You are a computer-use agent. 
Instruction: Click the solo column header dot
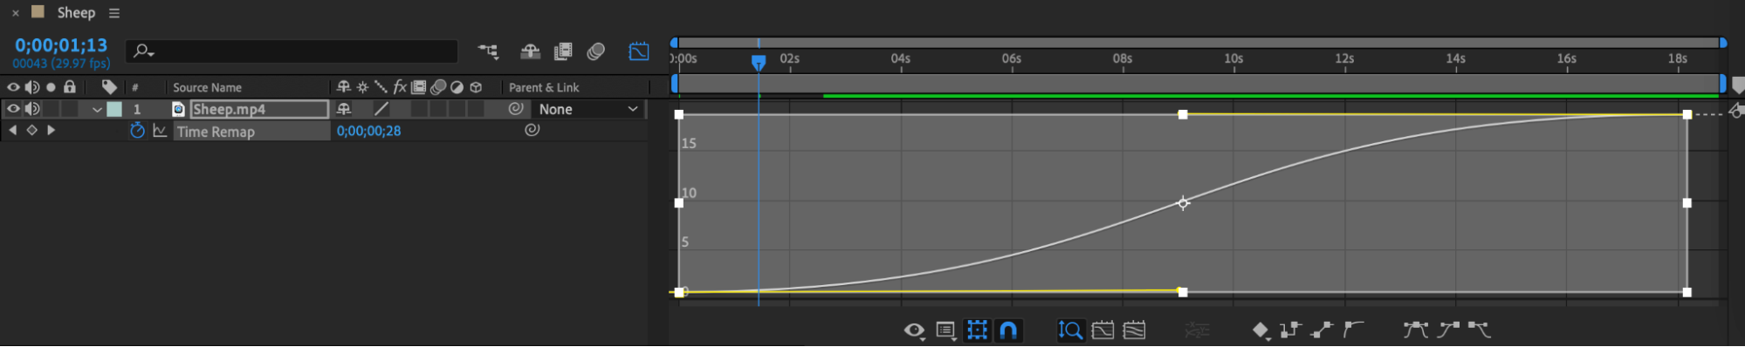51,87
